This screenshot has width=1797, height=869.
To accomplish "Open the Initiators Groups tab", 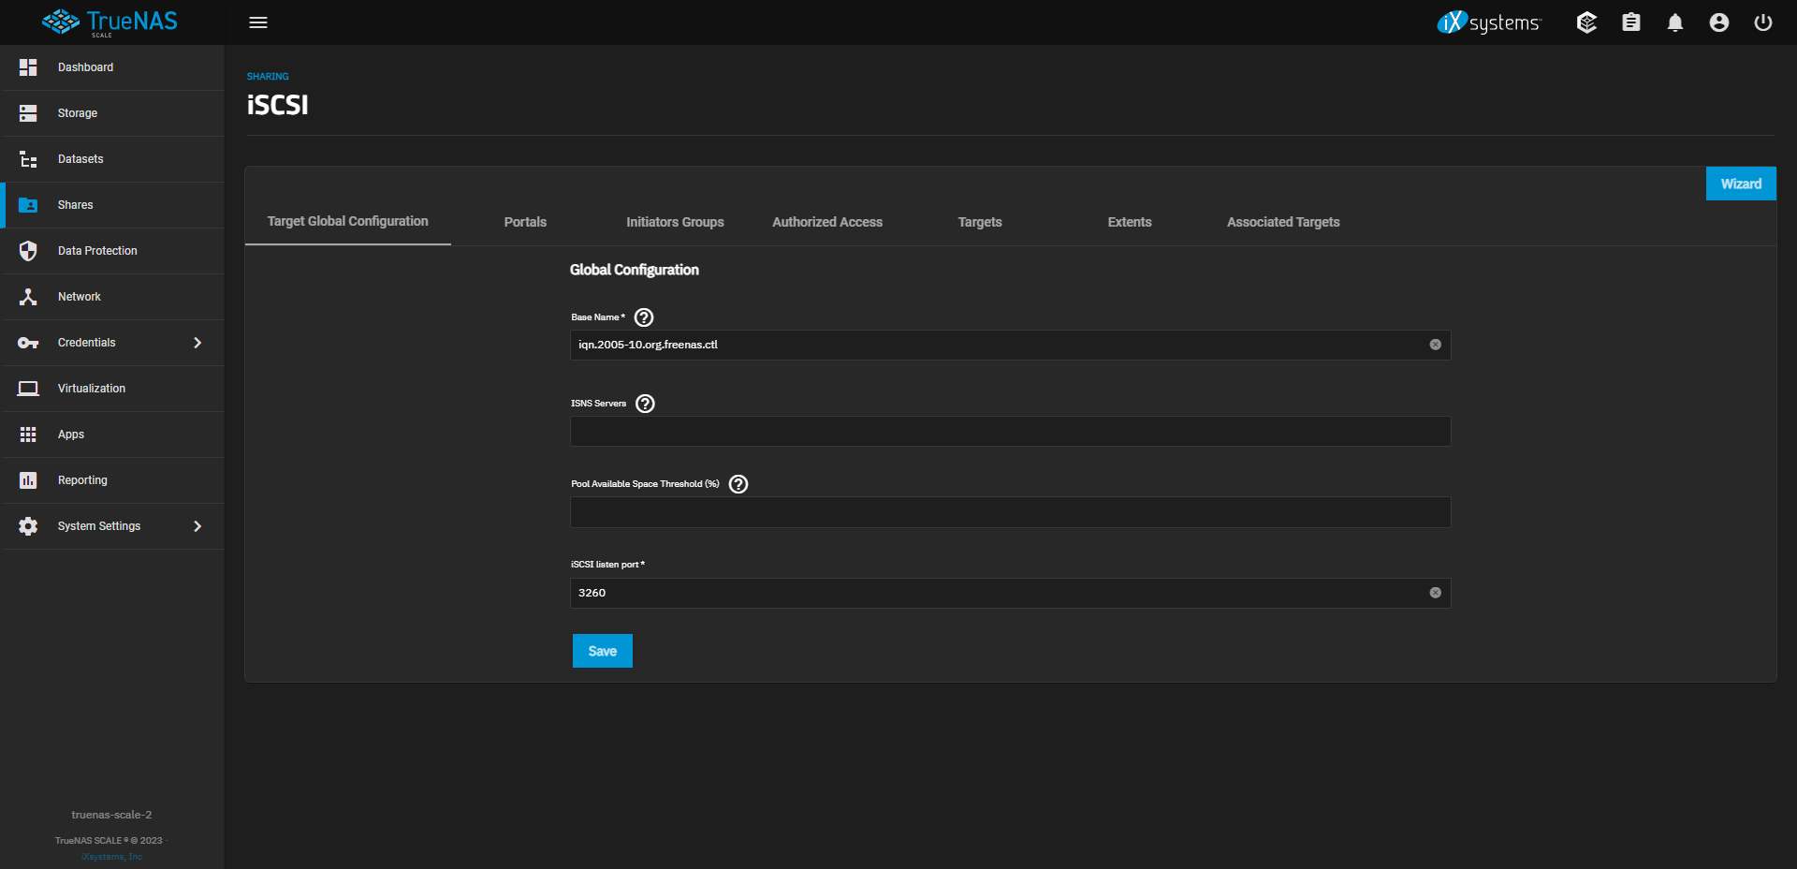I will pos(675,222).
